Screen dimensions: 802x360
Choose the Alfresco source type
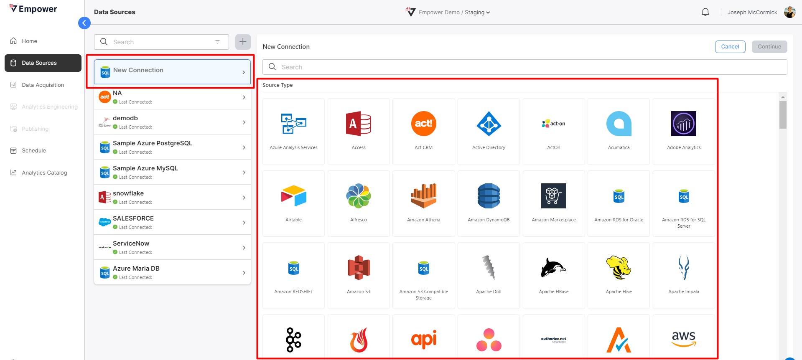click(359, 203)
